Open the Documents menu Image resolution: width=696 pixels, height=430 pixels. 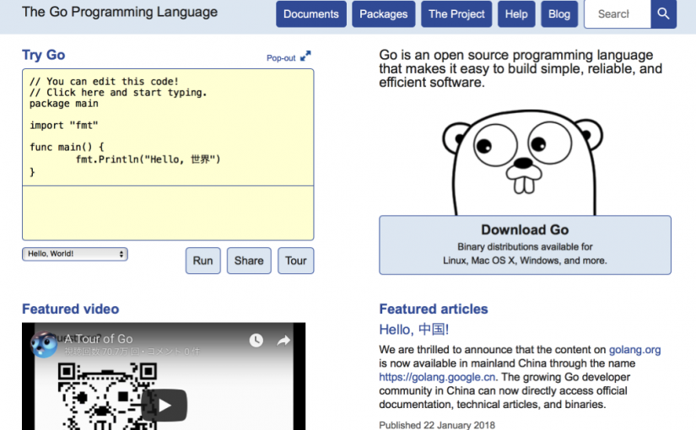click(x=310, y=14)
